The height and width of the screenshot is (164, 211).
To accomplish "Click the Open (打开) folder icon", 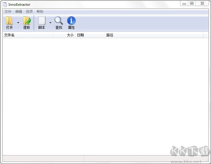I will pyautogui.click(x=9, y=21).
